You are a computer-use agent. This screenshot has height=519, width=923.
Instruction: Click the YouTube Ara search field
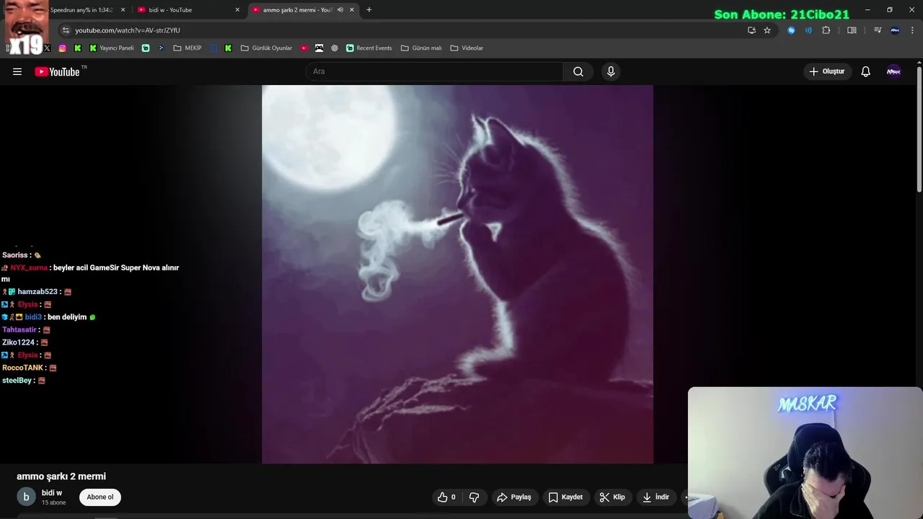coord(434,71)
